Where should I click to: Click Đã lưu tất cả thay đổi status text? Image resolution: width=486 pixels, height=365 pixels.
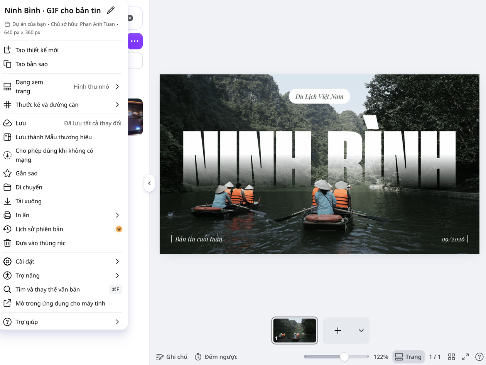93,123
